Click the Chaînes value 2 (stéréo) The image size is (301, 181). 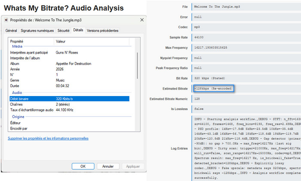(63, 104)
